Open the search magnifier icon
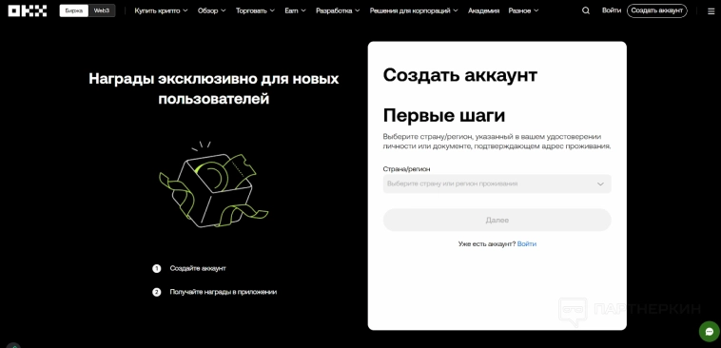721x348 pixels. [585, 10]
